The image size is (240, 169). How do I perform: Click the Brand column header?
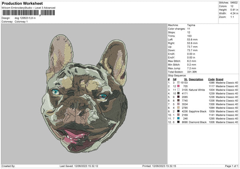pyautogui.click(x=220, y=79)
